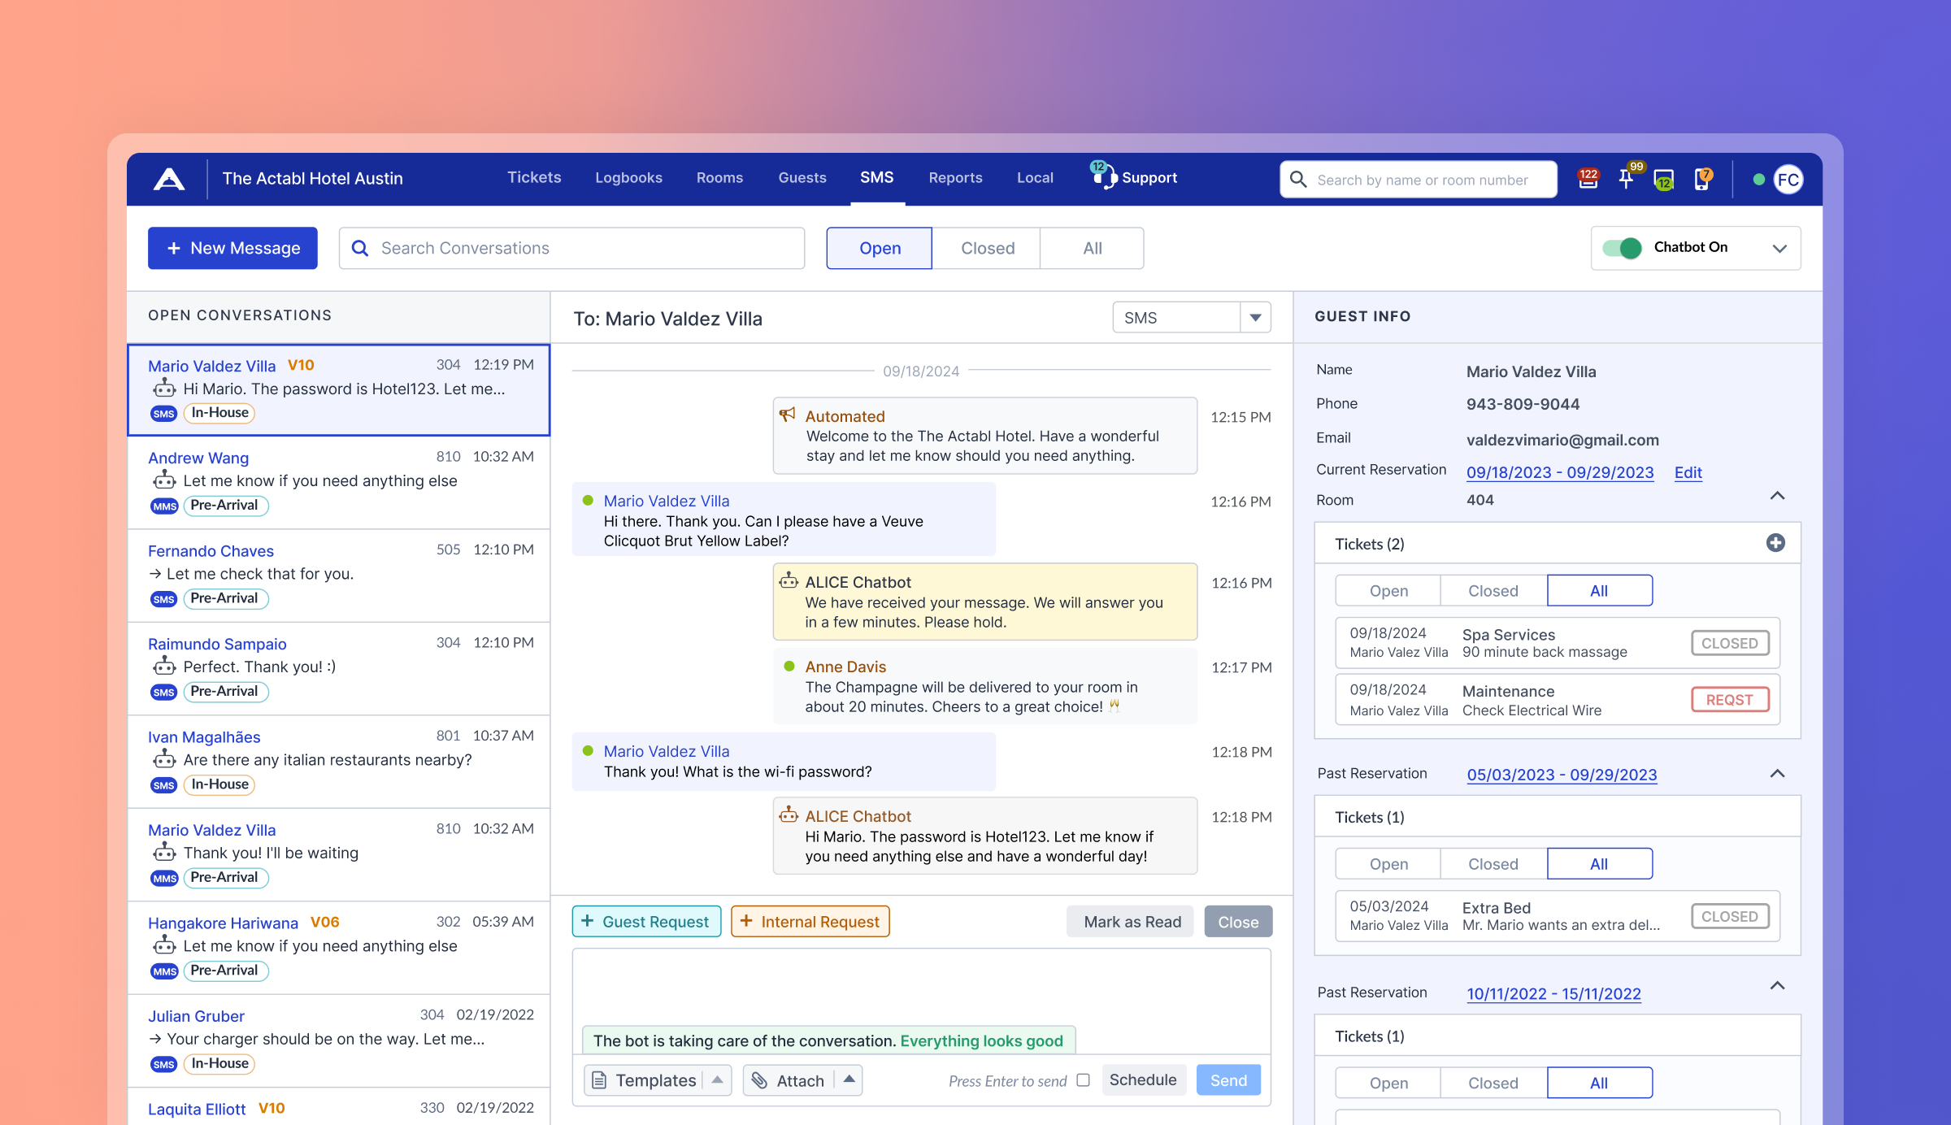This screenshot has width=1951, height=1125.
Task: Add a ticket with the plus circle icon
Action: pos(1775,543)
